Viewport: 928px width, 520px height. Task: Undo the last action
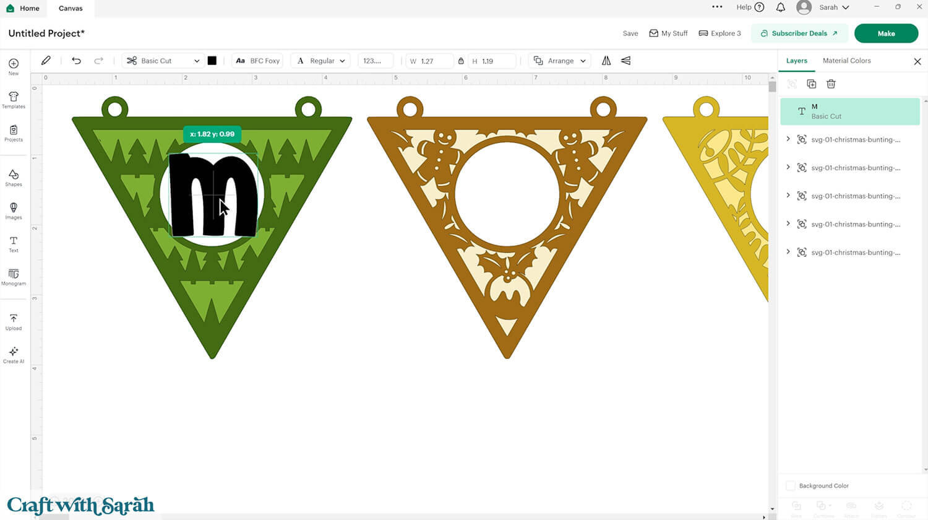click(x=76, y=60)
